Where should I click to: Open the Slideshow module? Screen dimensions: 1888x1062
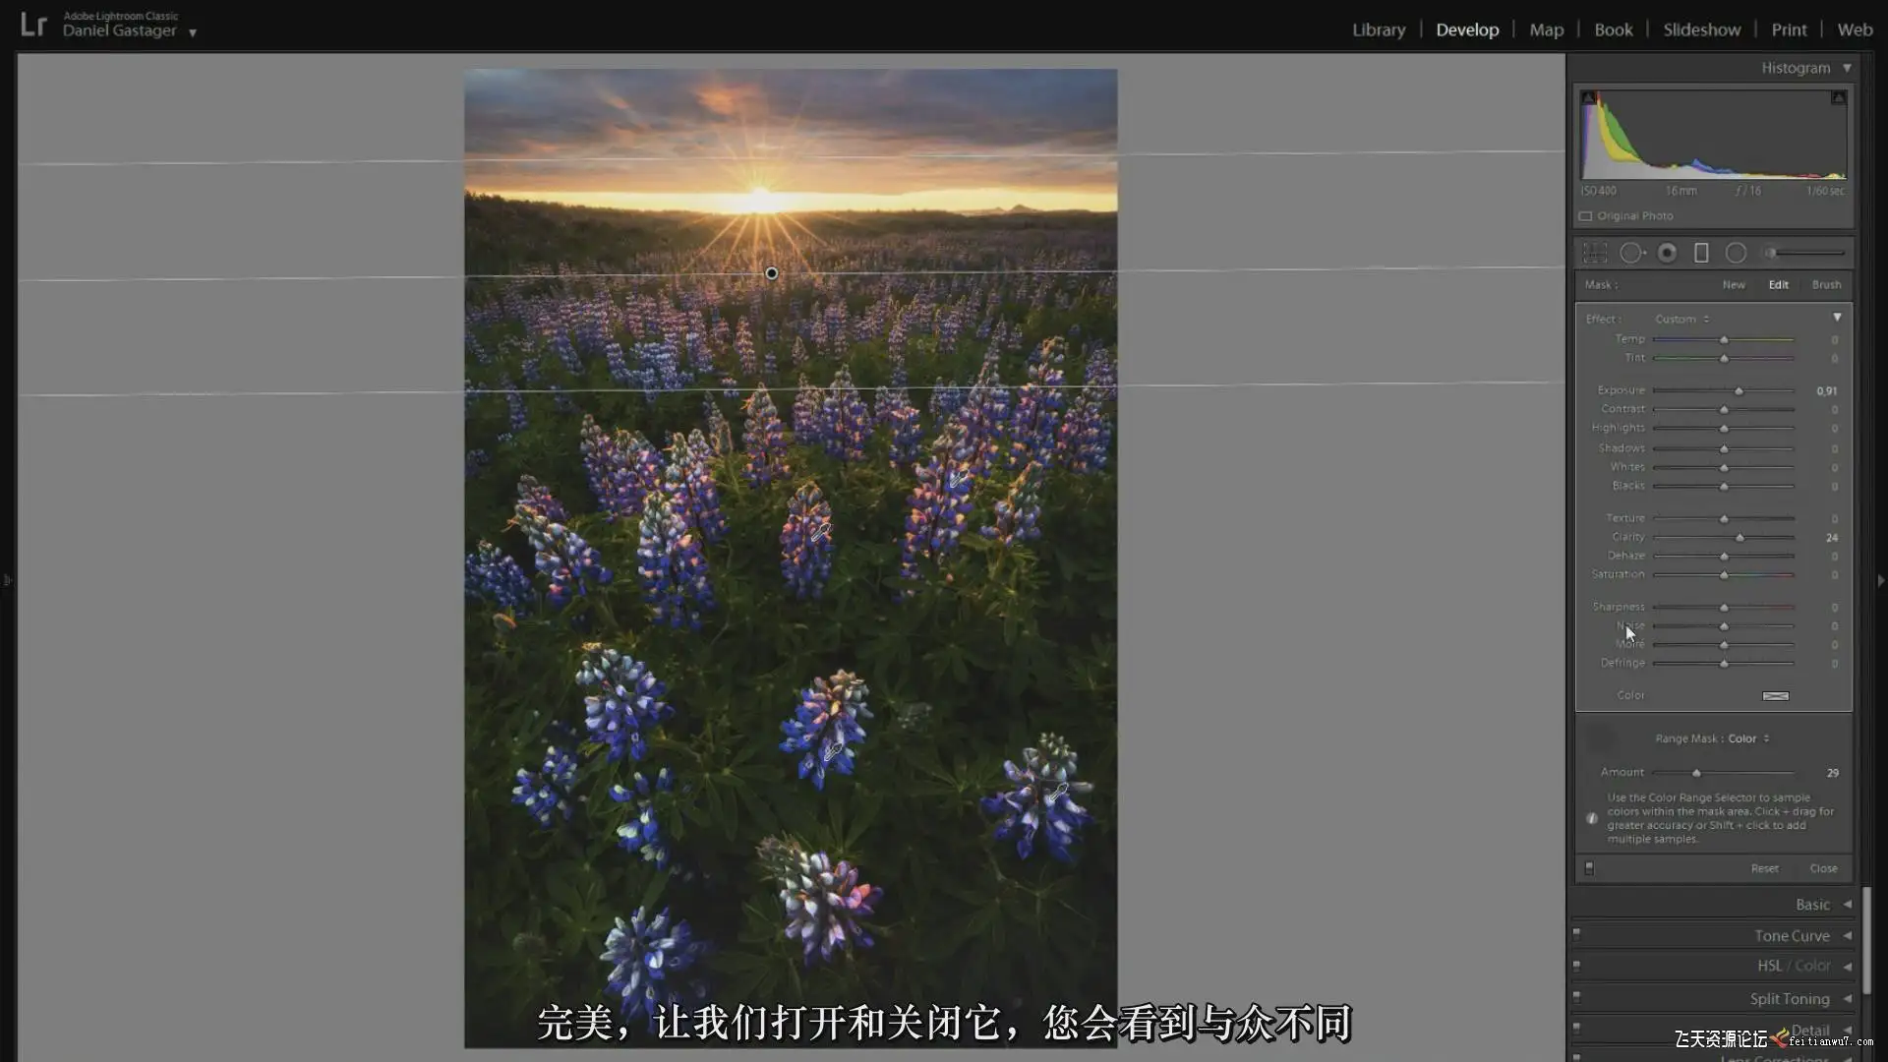click(x=1701, y=29)
